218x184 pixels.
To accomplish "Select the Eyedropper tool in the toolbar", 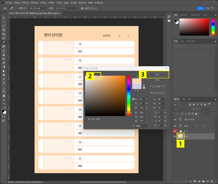I will pyautogui.click(x=4, y=42).
